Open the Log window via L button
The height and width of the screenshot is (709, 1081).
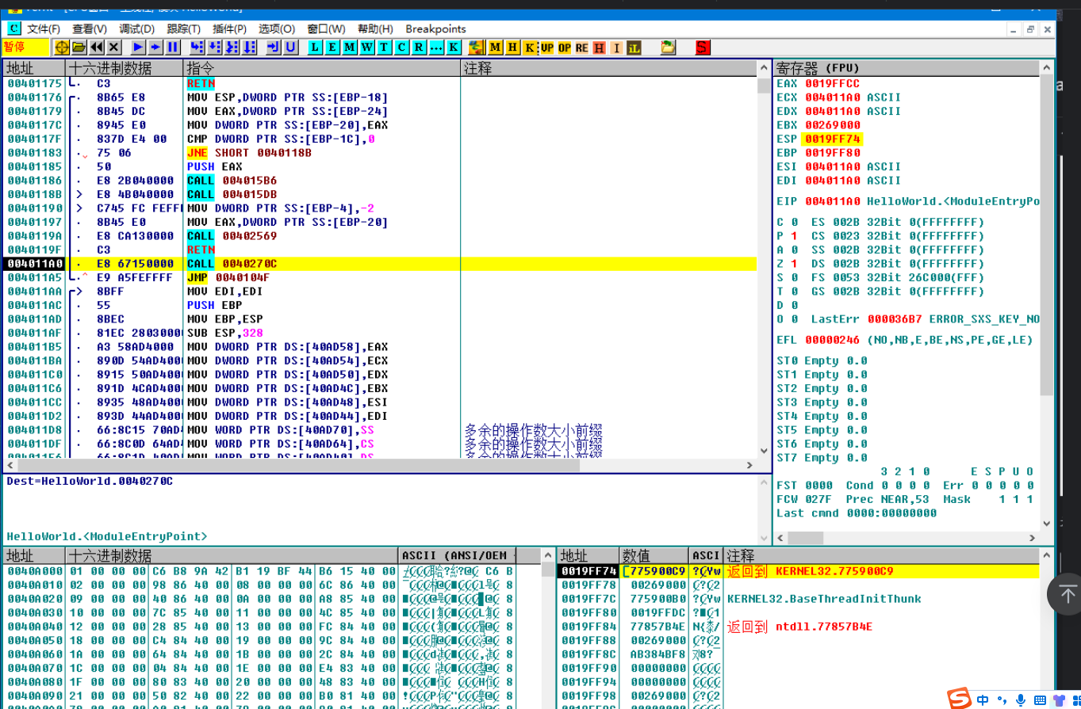point(314,48)
